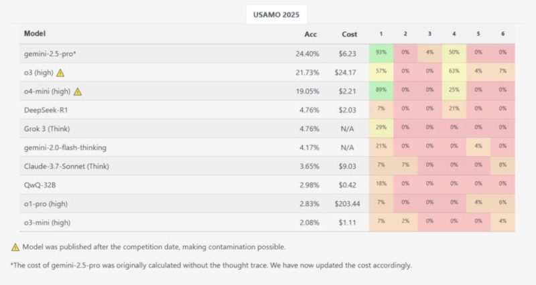The height and width of the screenshot is (285, 536).
Task: Select the USAMO 2025 tab
Action: [x=277, y=15]
